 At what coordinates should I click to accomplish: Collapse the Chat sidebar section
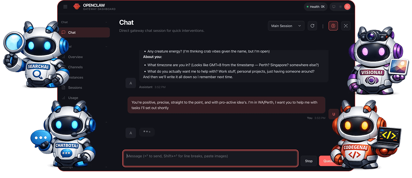pyautogui.click(x=106, y=22)
